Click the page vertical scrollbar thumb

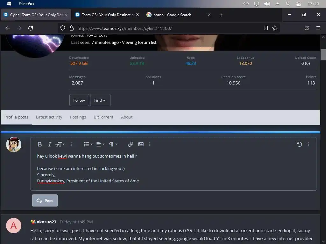click(x=323, y=55)
